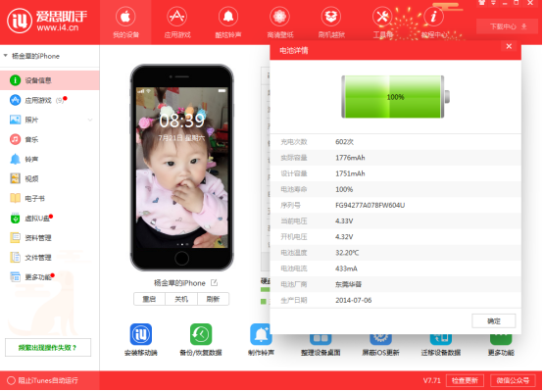Go to the ringtones bell tab in the top bar
Viewport: 543px width, 391px height.
227,23
